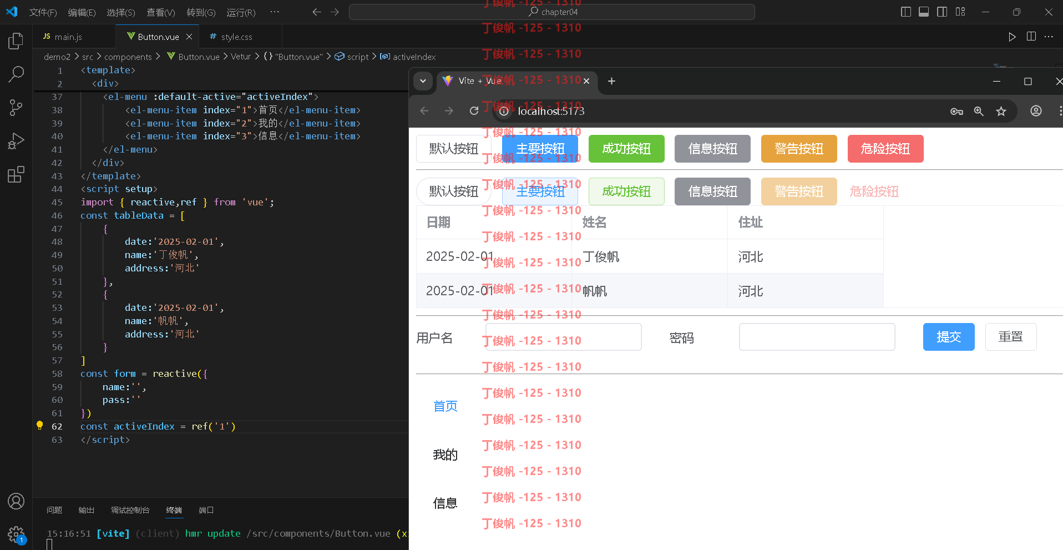Image resolution: width=1063 pixels, height=550 pixels.
Task: Click the solid 警告按钮 orange button
Action: tap(799, 149)
